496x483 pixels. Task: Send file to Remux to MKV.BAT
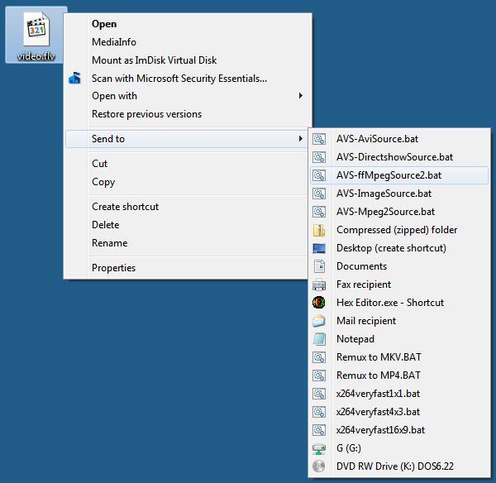tap(379, 357)
